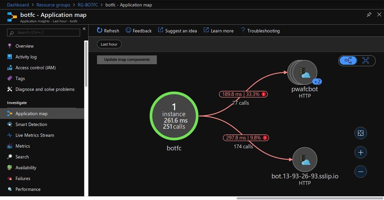Click the Failures icon in the sidebar
Viewport: 384px width, 200px height.
[9, 178]
